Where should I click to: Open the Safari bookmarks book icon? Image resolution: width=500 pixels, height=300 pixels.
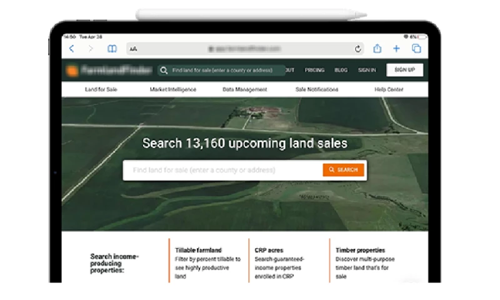(112, 49)
